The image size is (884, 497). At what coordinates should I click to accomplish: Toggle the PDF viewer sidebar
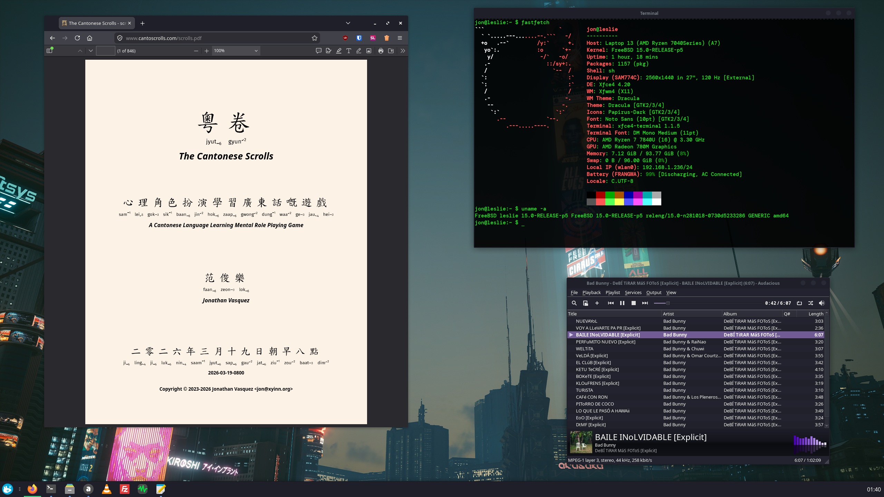(49, 51)
